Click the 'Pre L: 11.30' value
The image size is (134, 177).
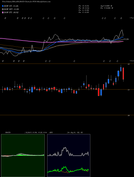84,10
